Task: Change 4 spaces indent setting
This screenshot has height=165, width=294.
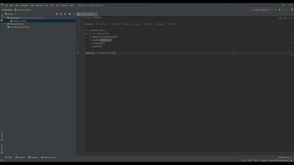Action: tap(264, 160)
